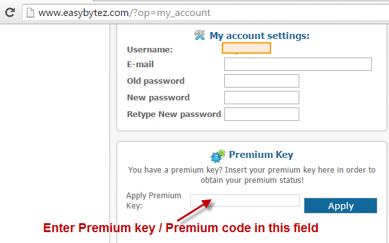Click the red arrow annotation
Image resolution: width=389 pixels, height=243 pixels.
[195, 210]
